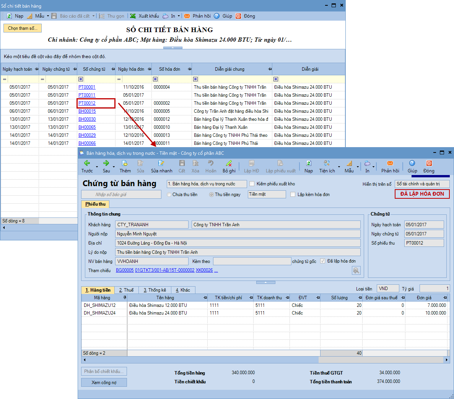Screen dimensions: 454x399
Task: Click the Sau (next) arrow icon
Action: click(x=106, y=164)
